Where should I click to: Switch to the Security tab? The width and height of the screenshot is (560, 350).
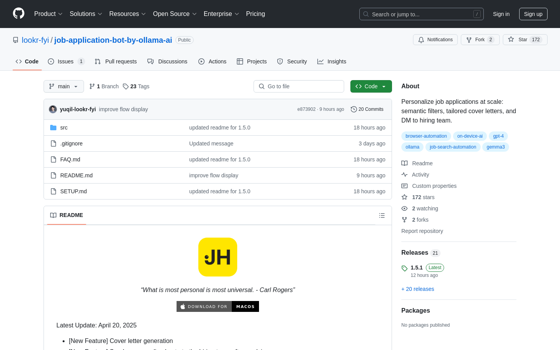tap(292, 61)
